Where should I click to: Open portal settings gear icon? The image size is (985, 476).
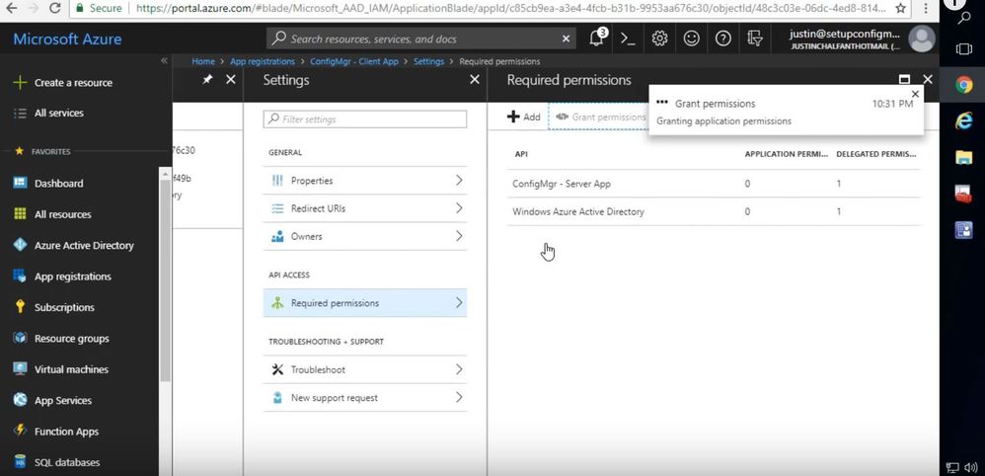659,39
